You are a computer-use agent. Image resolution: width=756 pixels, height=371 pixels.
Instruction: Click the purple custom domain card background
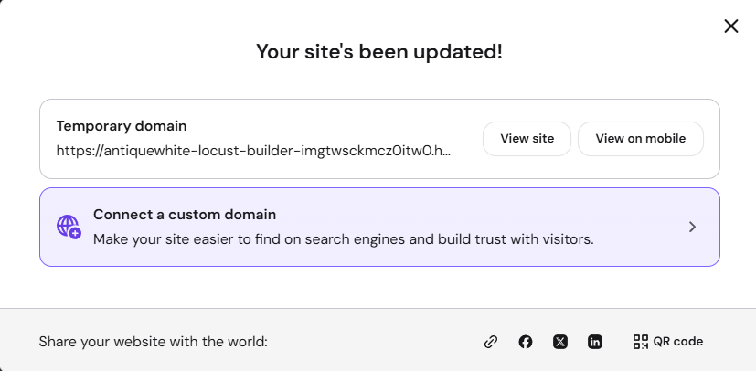pyautogui.click(x=379, y=227)
